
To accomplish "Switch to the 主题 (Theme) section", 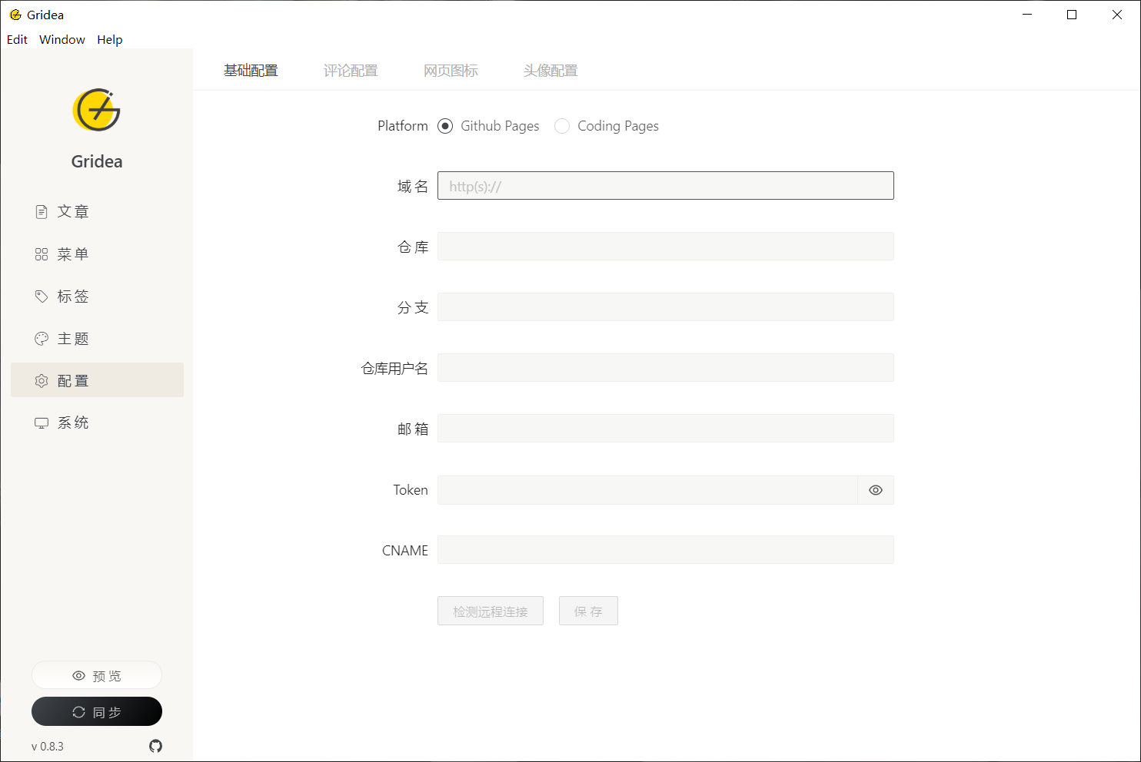I will (73, 338).
